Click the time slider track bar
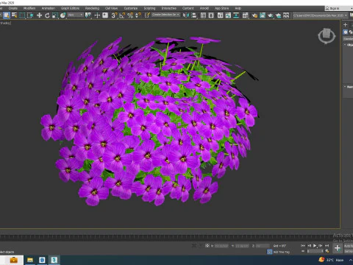 tap(169, 237)
